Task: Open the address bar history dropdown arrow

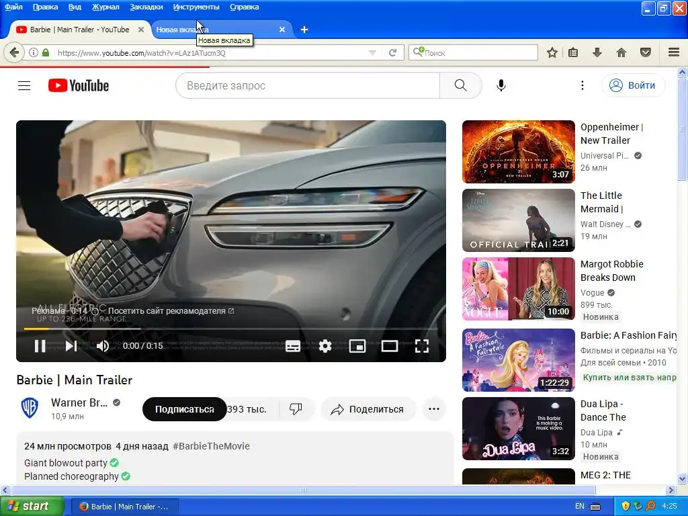Action: click(x=372, y=52)
